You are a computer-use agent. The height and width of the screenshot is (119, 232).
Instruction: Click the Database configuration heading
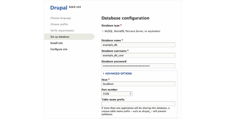tap(125, 18)
